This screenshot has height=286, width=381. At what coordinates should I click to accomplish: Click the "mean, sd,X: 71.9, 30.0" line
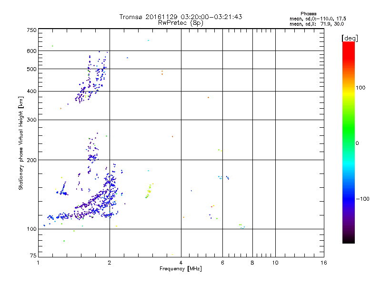(317, 24)
